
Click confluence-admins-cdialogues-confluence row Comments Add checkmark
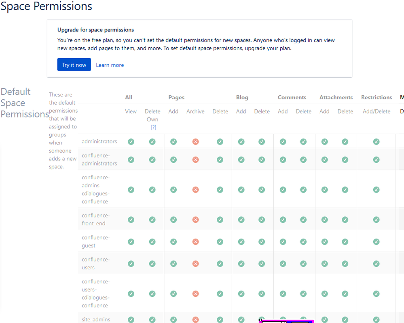click(283, 190)
